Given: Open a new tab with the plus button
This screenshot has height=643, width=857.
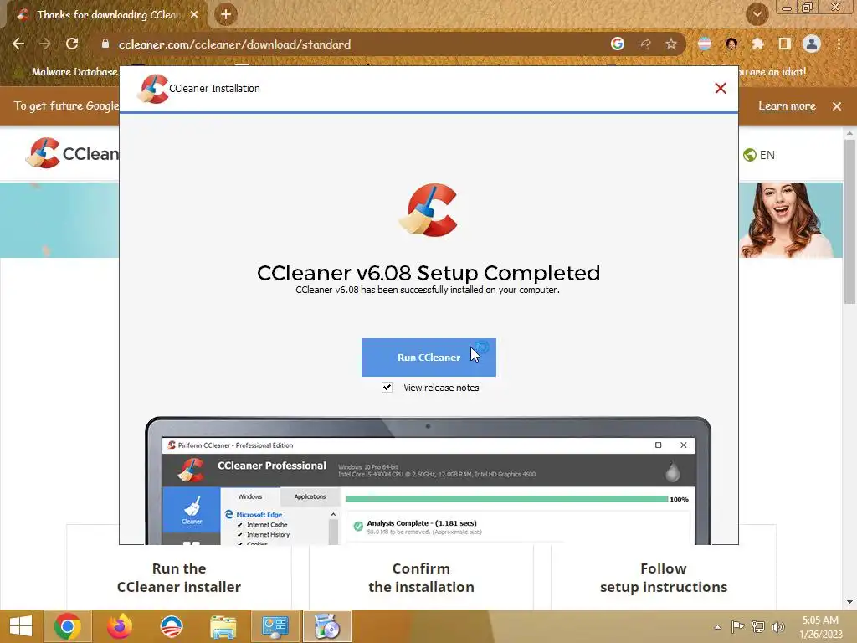Looking at the screenshot, I should [x=226, y=15].
